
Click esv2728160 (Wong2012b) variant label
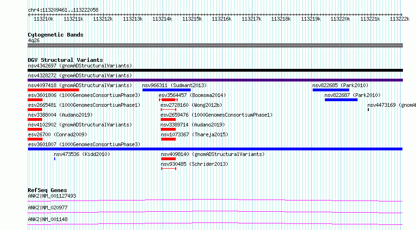(x=191, y=105)
